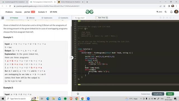The width and height of the screenshot is (179, 101).
Task: Switch to the Online Whiteboard tab
Action: pos(70,2)
